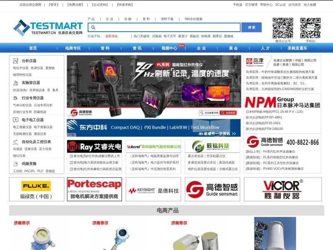
Task: Open the 视频中心 nav tab
Action: pyautogui.click(x=169, y=48)
